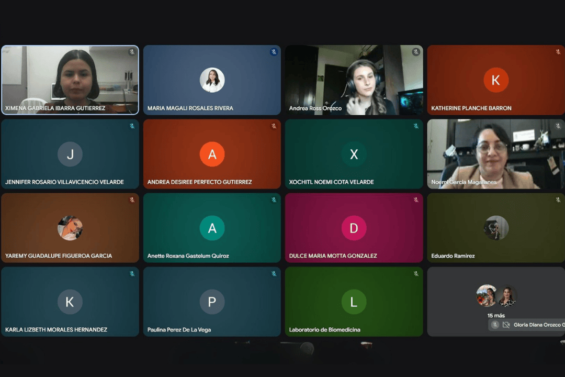Toggle the microphone in Gloria Diana's bar
This screenshot has width=565, height=377.
(x=495, y=325)
